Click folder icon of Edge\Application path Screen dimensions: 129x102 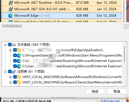(19, 50)
